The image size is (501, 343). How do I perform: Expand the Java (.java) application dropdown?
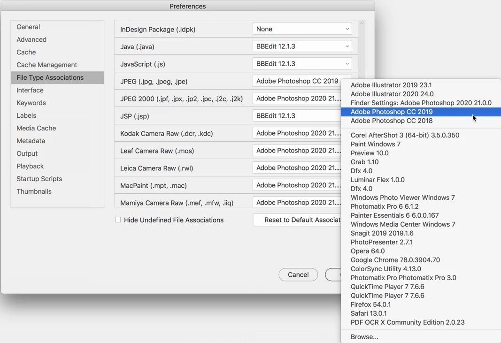click(302, 46)
